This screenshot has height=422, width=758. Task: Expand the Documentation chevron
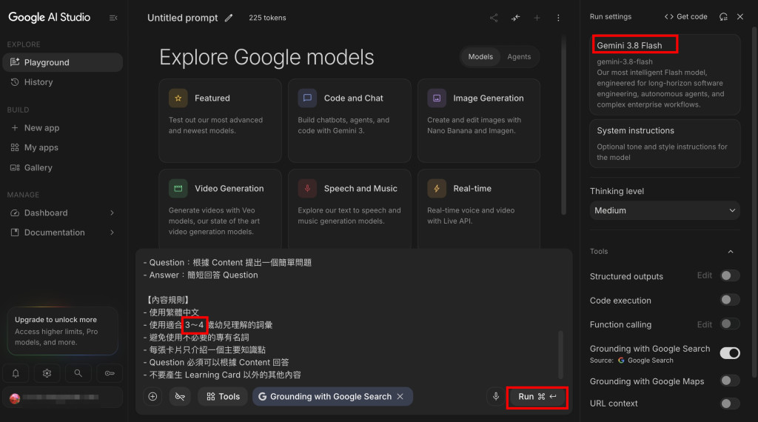click(x=113, y=232)
